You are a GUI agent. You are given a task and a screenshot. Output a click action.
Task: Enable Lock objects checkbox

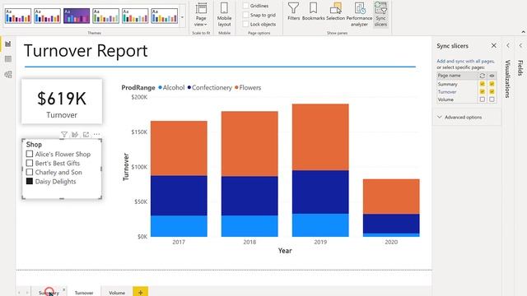246,24
